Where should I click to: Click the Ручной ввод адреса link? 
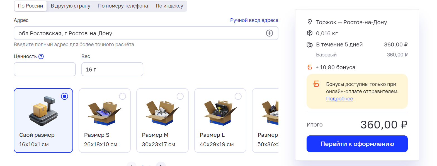pos(254,20)
